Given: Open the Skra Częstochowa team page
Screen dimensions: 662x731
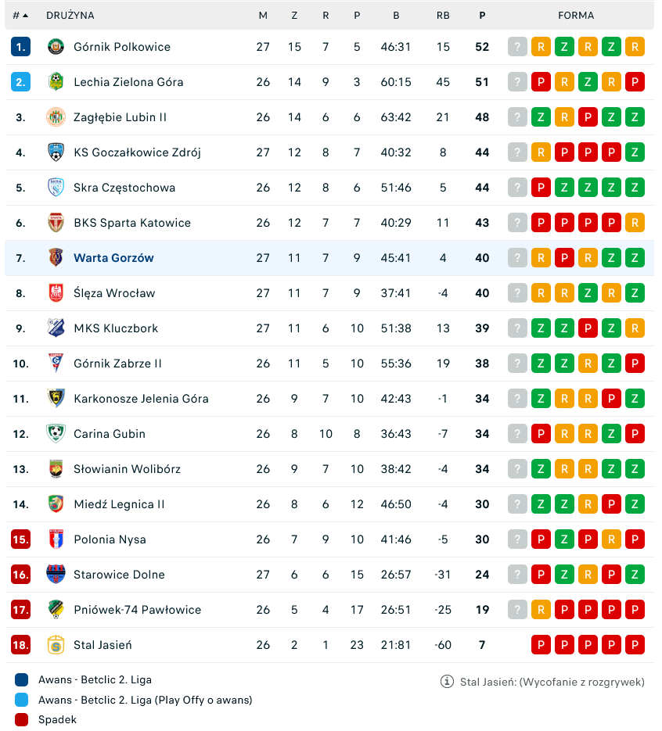Looking at the screenshot, I should pyautogui.click(x=124, y=188).
